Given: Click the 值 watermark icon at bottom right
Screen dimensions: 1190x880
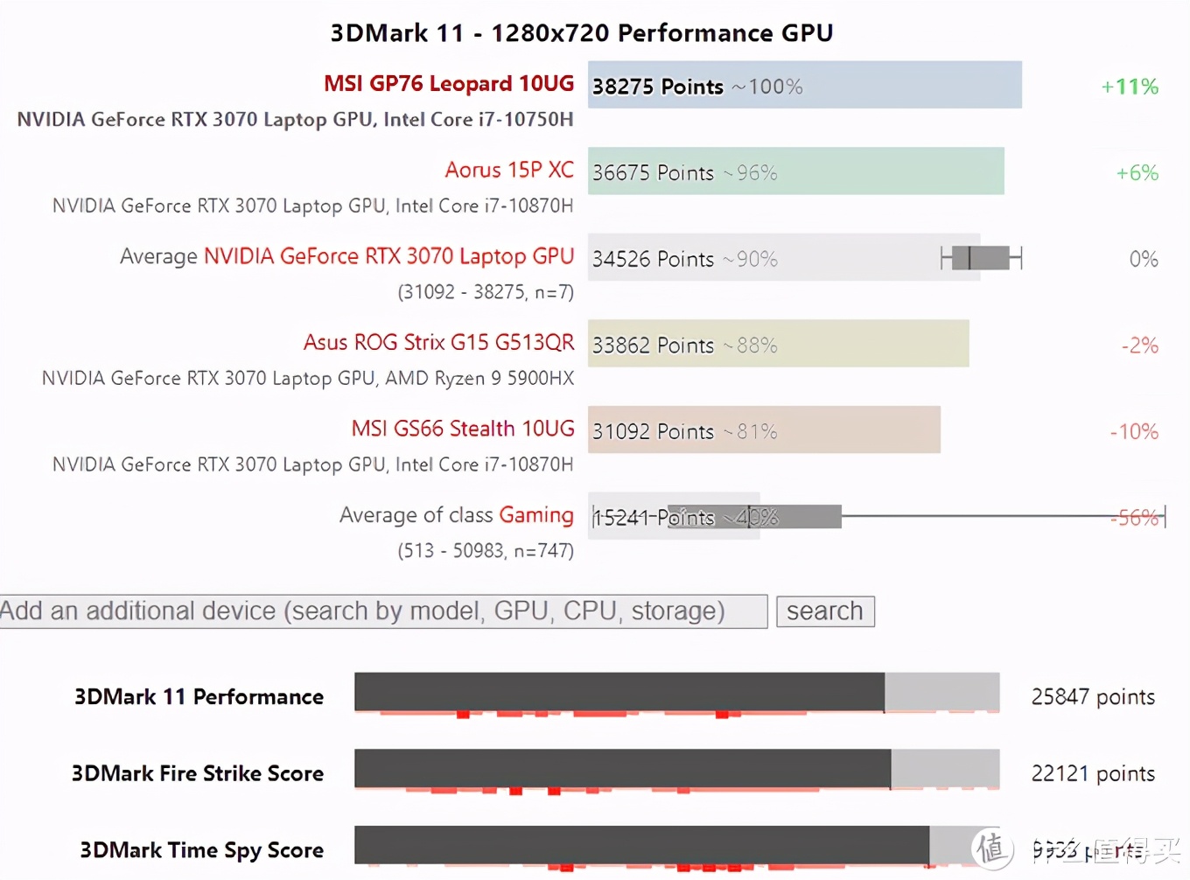Looking at the screenshot, I should 993,847.
